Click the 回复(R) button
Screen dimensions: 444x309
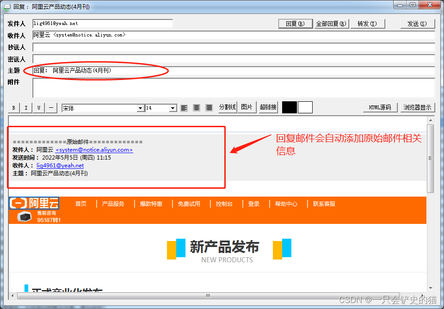[296, 24]
